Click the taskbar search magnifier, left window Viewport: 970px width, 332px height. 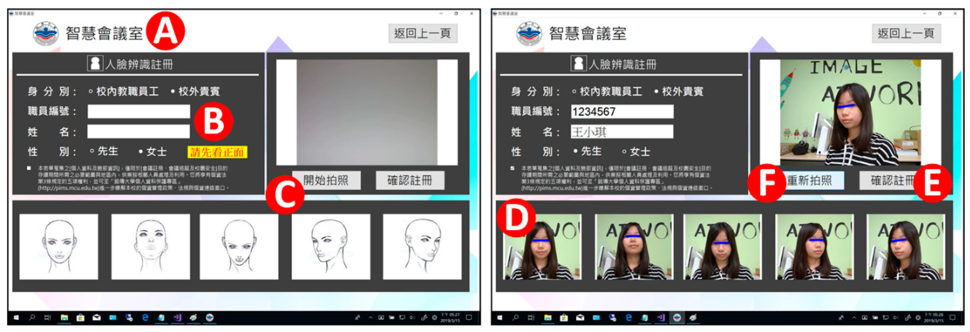pos(32,317)
